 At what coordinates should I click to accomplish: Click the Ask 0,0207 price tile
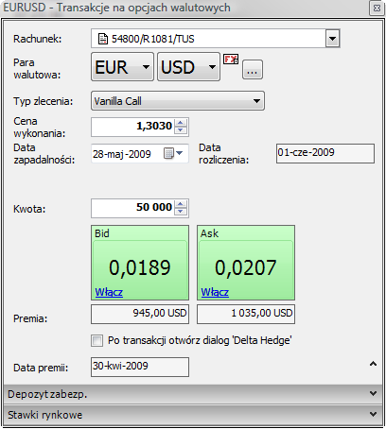click(x=246, y=263)
